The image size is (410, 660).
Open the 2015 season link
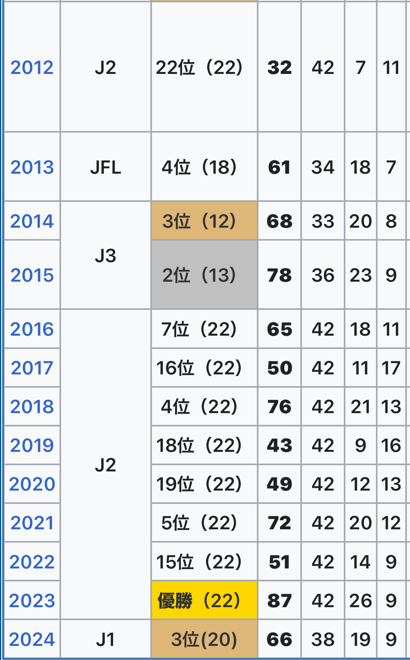pyautogui.click(x=32, y=275)
